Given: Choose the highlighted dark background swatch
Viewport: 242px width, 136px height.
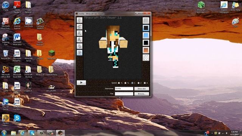Looking at the screenshot, I should [x=146, y=28].
